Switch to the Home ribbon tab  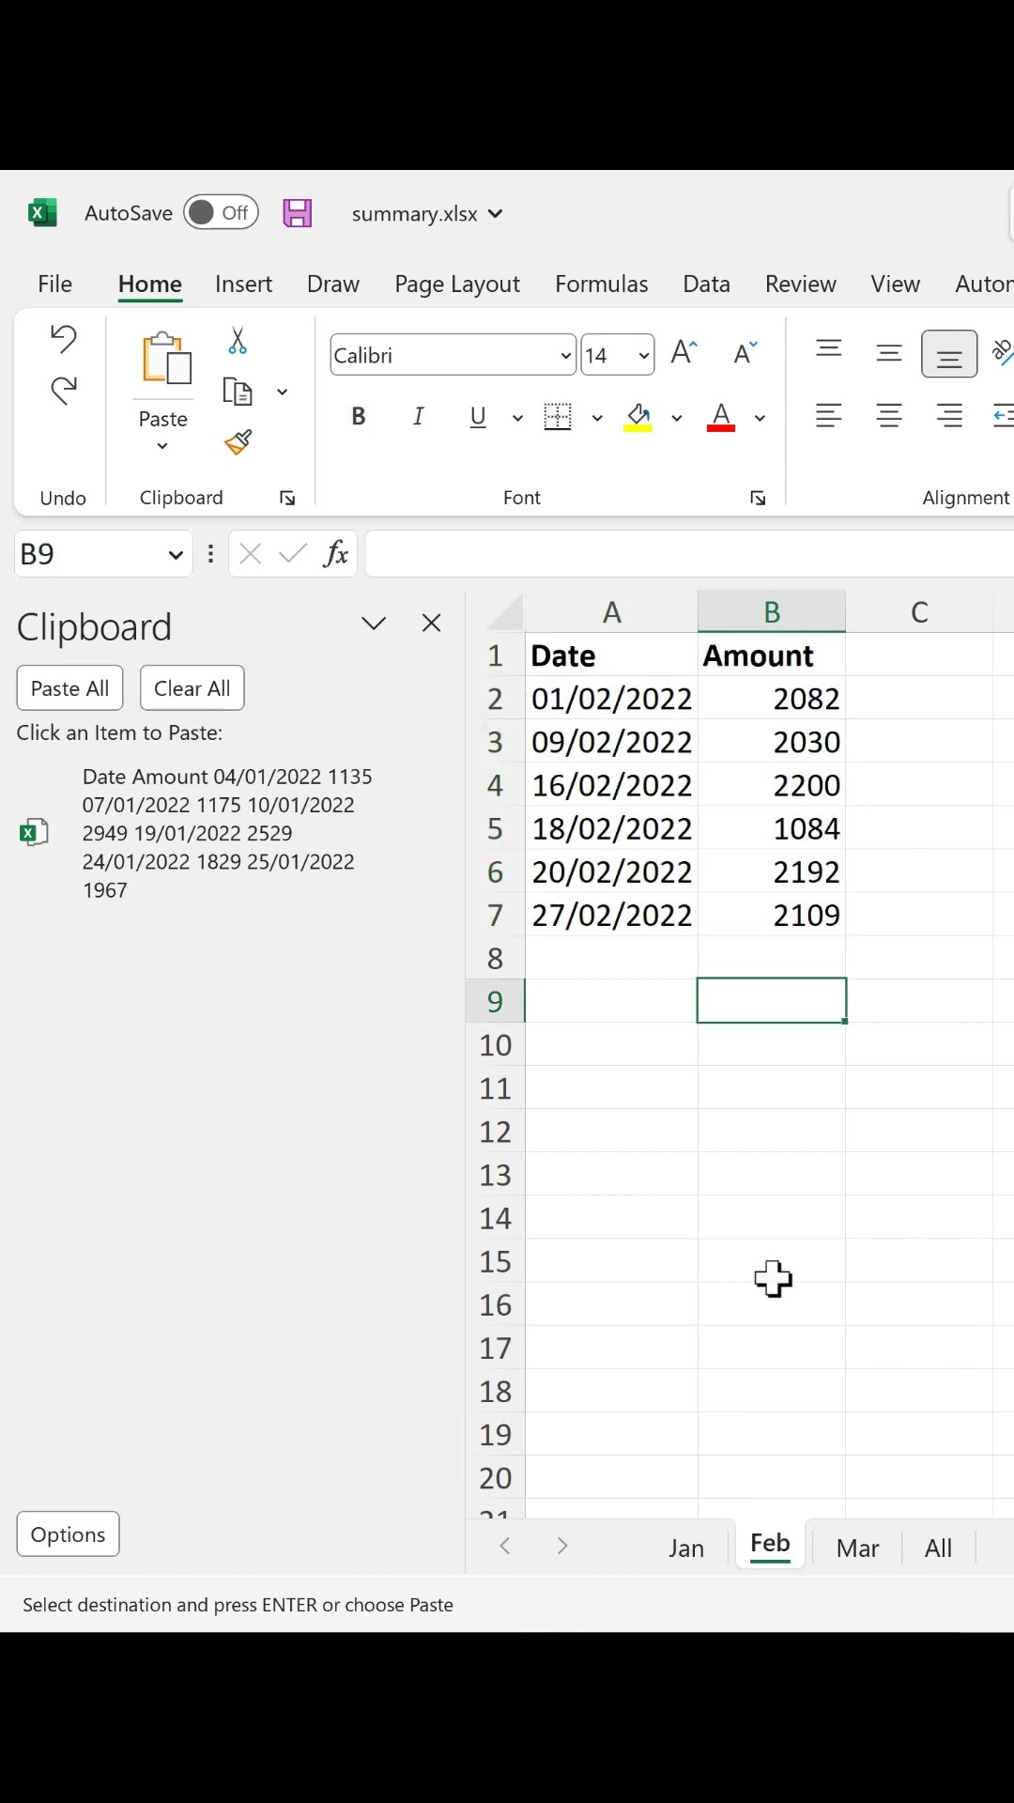[150, 284]
